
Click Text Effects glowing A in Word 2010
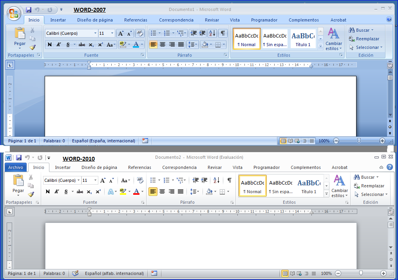[110, 192]
